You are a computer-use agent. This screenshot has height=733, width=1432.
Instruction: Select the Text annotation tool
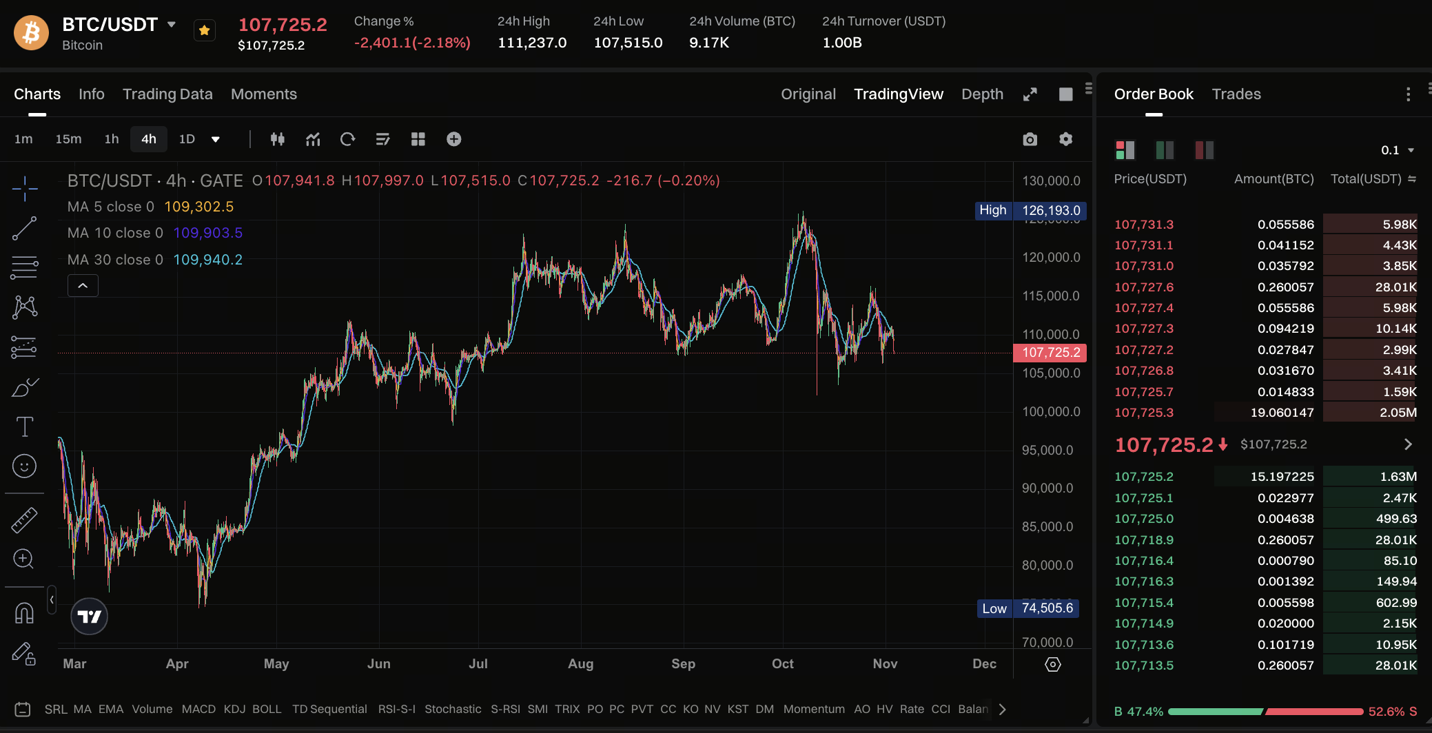click(x=25, y=426)
